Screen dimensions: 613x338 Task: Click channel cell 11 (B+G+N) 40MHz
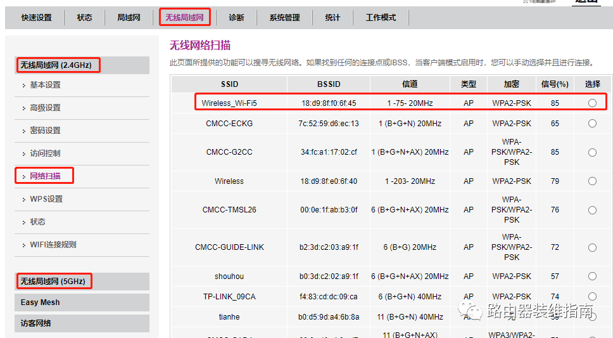(410, 317)
